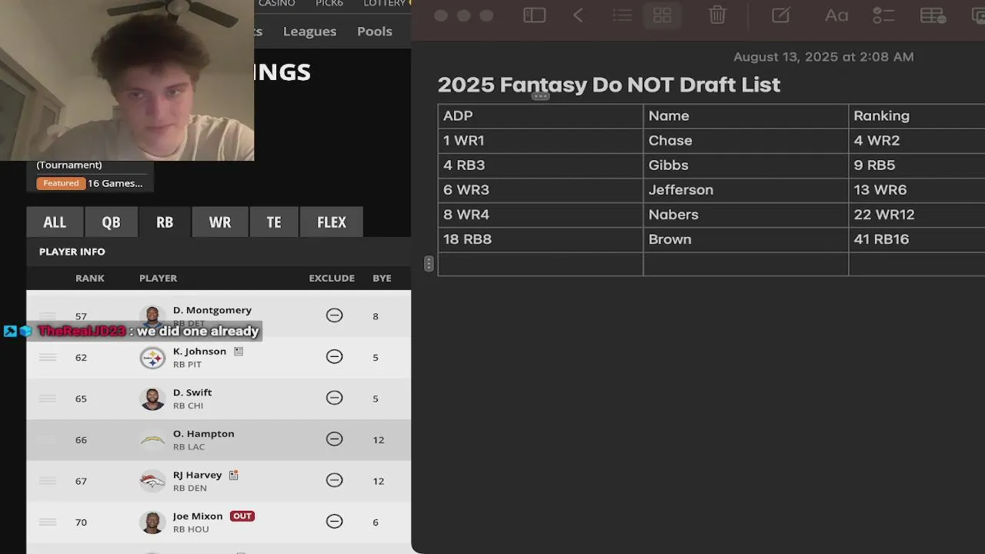Screen dimensions: 985x554
Task: Exclude O. Hampton from rankings
Action: pos(334,439)
